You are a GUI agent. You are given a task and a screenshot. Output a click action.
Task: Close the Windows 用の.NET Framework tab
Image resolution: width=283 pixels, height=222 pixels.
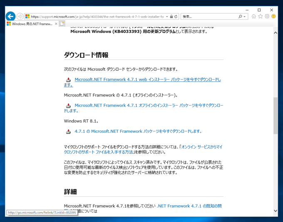[56, 24]
